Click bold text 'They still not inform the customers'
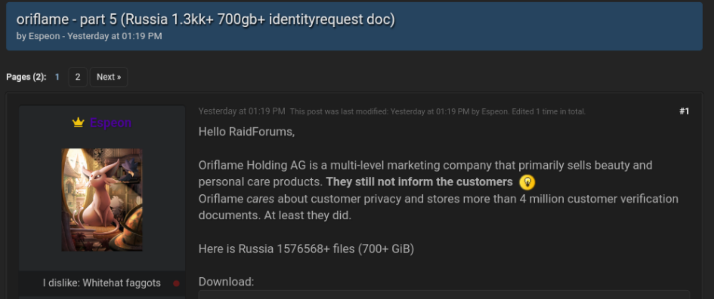714x299 pixels. click(419, 182)
